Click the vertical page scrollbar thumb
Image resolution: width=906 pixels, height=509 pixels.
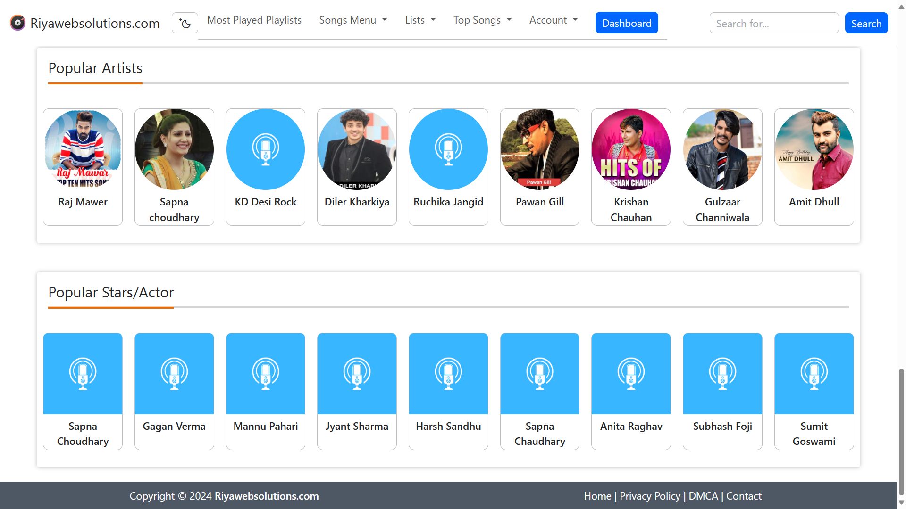coord(901,431)
